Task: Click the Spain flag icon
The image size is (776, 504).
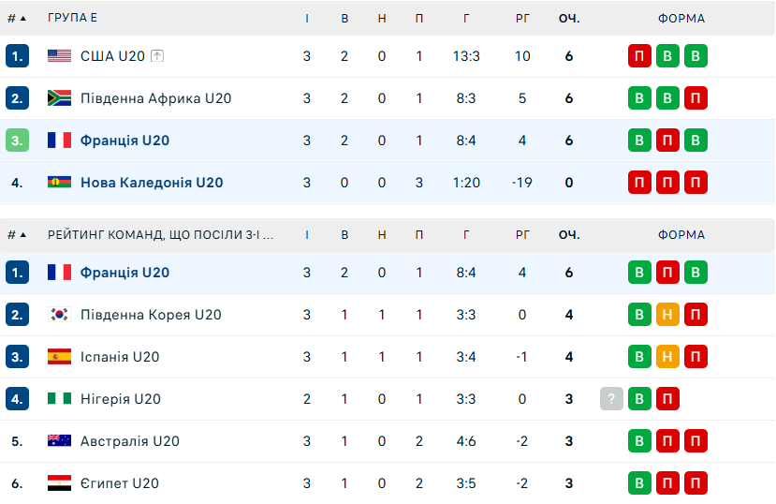Action: [60, 357]
